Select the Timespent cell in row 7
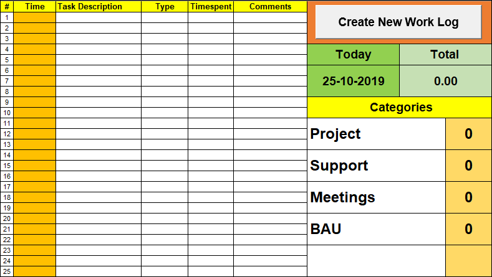The width and height of the screenshot is (492, 277). point(211,81)
